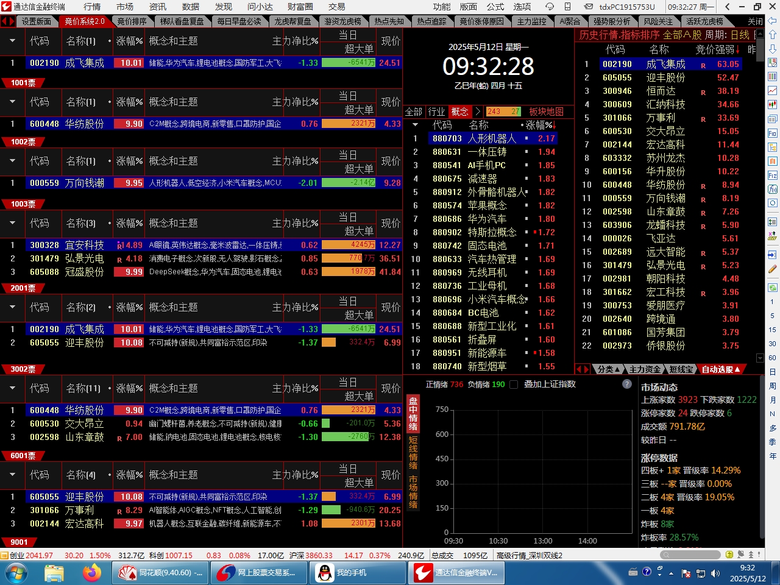Viewport: 780px width, 585px height.
Task: Click the mobile phone icon in title bar
Action: [568, 7]
